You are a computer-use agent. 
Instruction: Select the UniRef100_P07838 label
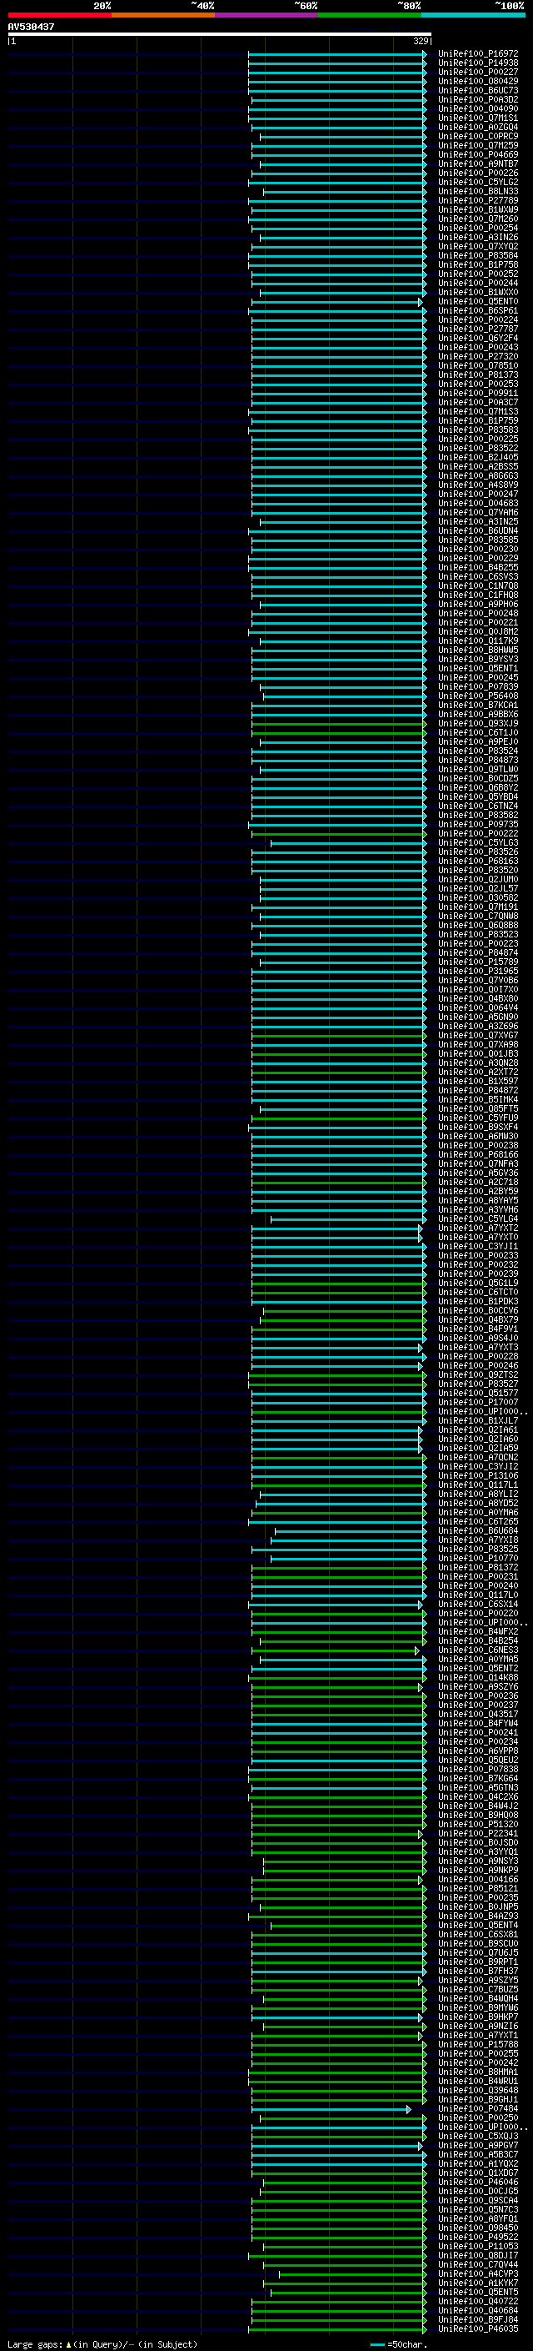coord(477,1770)
